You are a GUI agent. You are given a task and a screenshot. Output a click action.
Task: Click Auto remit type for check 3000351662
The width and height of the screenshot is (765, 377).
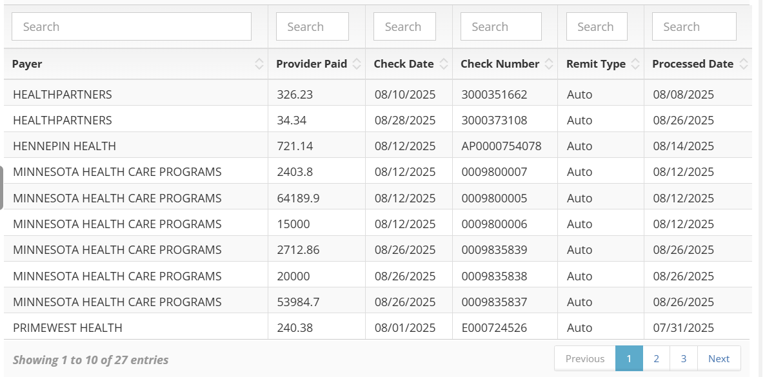click(580, 94)
